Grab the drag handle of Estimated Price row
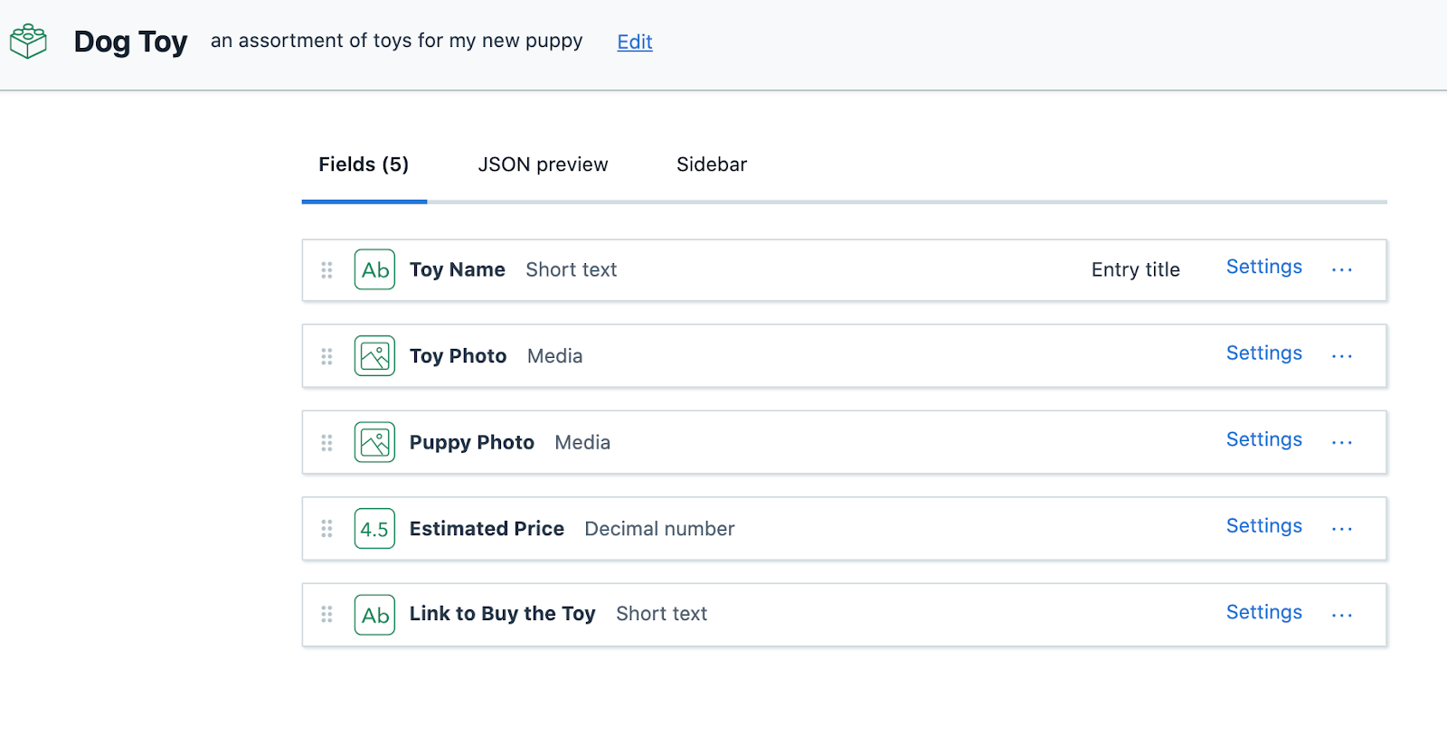This screenshot has height=735, width=1447. (326, 529)
